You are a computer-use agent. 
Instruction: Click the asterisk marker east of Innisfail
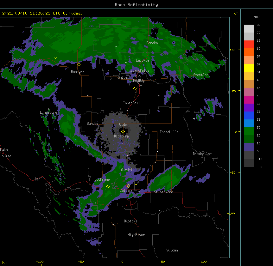[x=159, y=96]
